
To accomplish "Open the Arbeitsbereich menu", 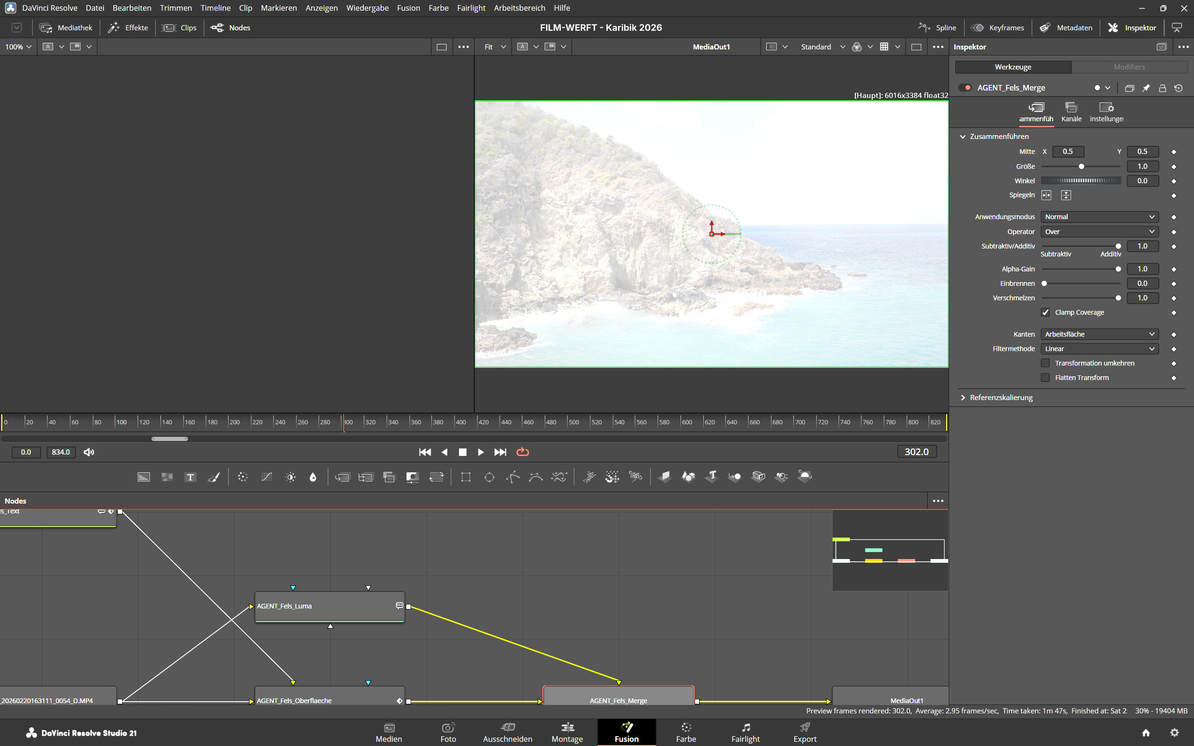I will [x=520, y=8].
